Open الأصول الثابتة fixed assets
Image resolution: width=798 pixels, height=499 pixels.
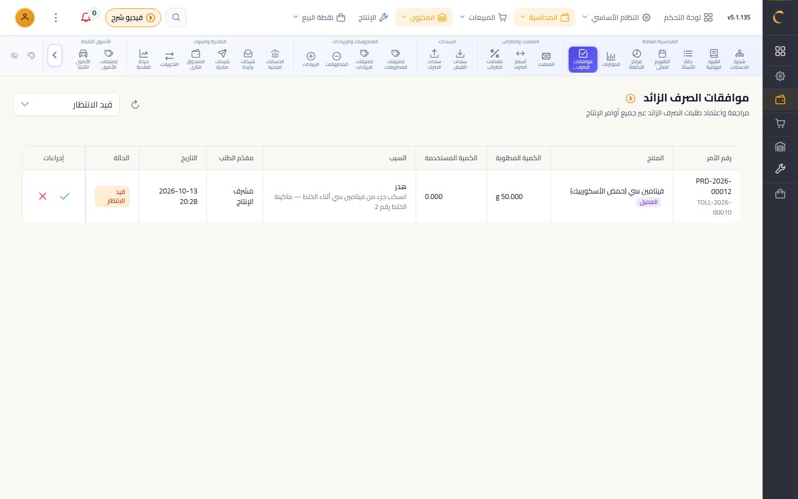click(83, 59)
